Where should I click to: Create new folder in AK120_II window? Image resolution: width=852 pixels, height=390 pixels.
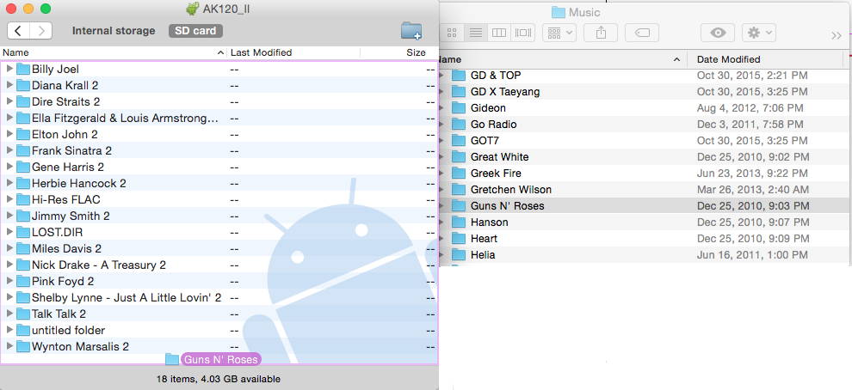[411, 30]
